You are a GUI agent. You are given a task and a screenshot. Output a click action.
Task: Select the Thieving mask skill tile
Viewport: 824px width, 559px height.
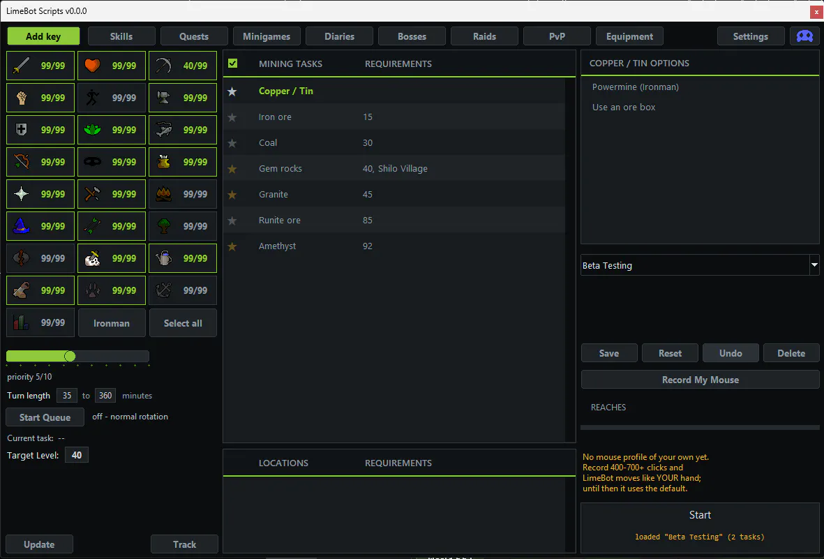(x=112, y=162)
